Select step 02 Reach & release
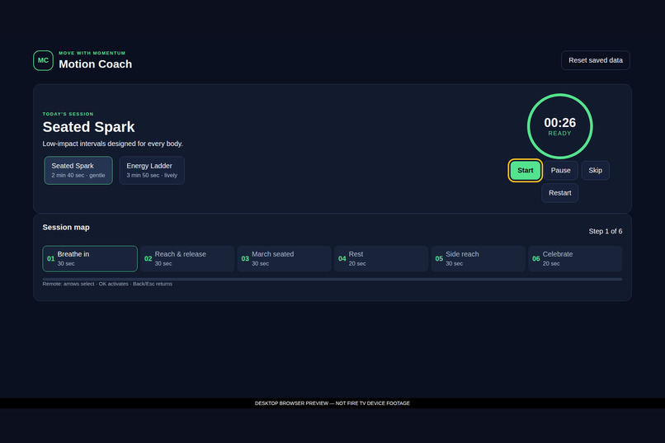Viewport: 665px width, 443px height. (187, 258)
